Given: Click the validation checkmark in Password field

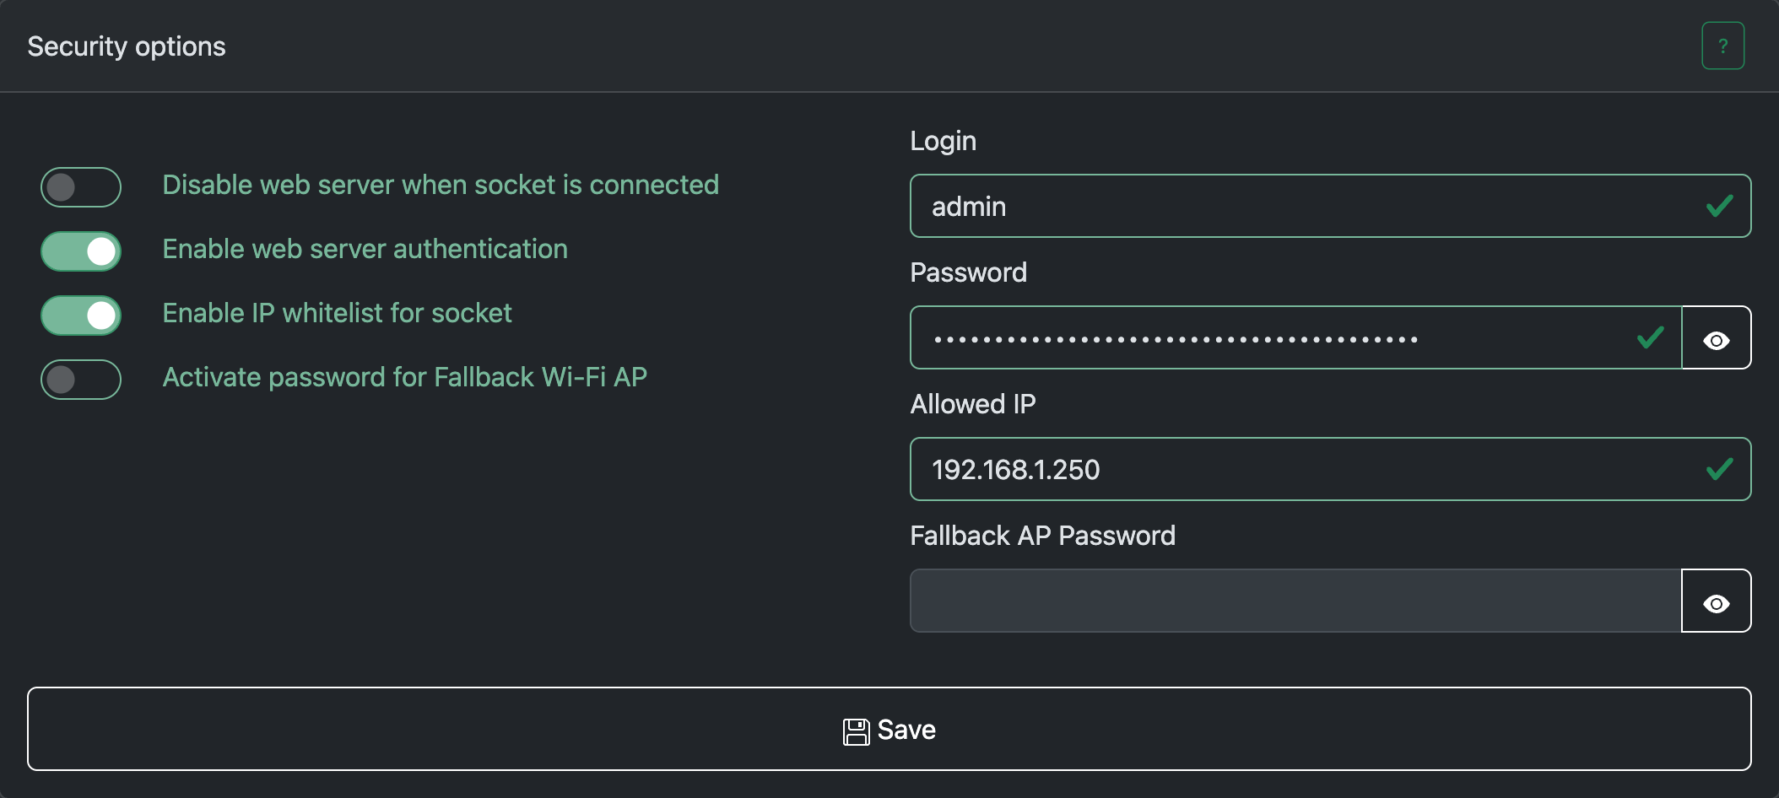Looking at the screenshot, I should 1650,338.
